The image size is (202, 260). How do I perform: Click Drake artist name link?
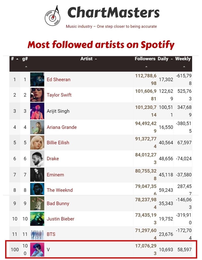pyautogui.click(x=53, y=159)
